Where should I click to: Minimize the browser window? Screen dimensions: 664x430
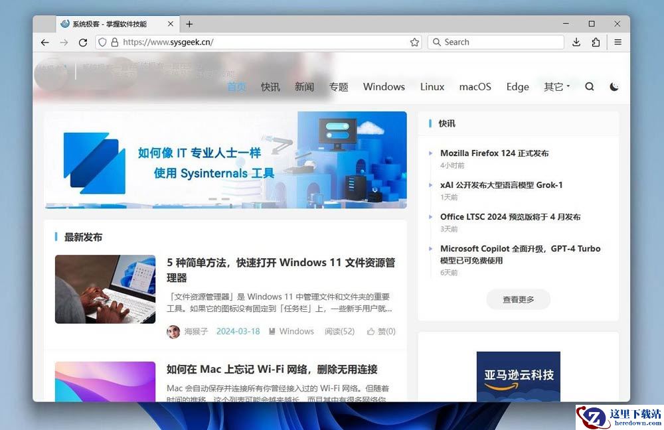[x=566, y=24]
